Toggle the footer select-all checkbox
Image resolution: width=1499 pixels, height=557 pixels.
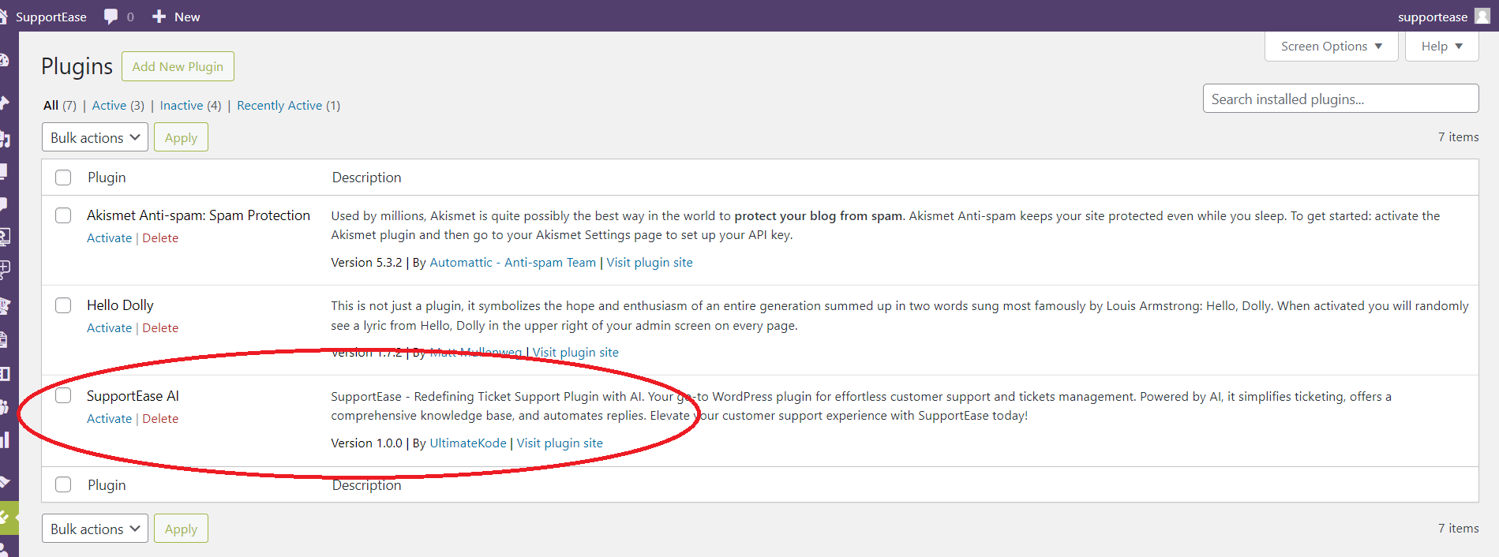pos(63,484)
